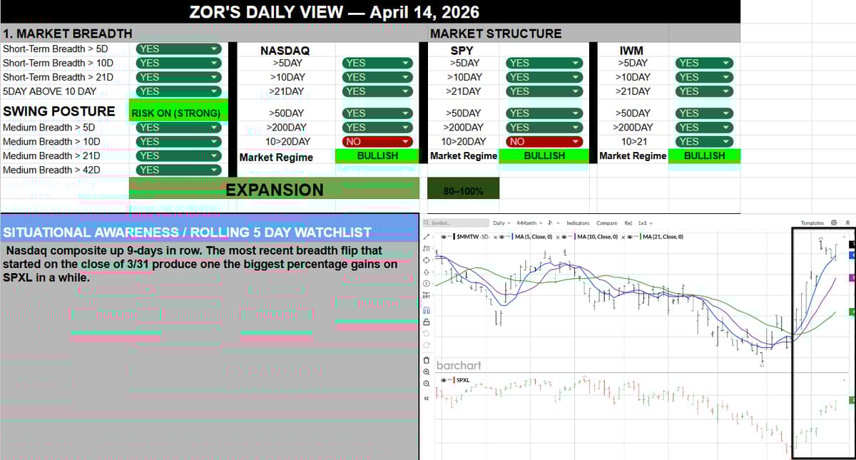The width and height of the screenshot is (856, 460).
Task: Click the blue color bar beside MA (5, Close, 0)
Action: (x=512, y=236)
